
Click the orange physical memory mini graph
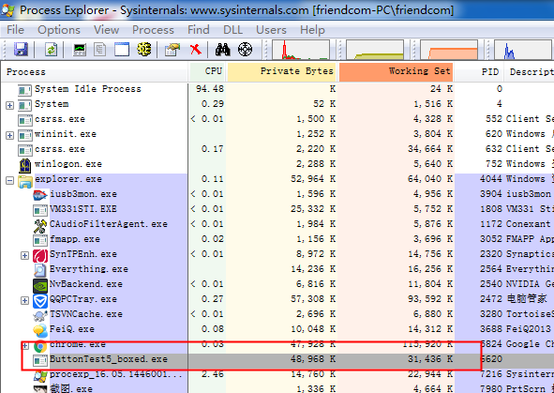click(x=449, y=50)
